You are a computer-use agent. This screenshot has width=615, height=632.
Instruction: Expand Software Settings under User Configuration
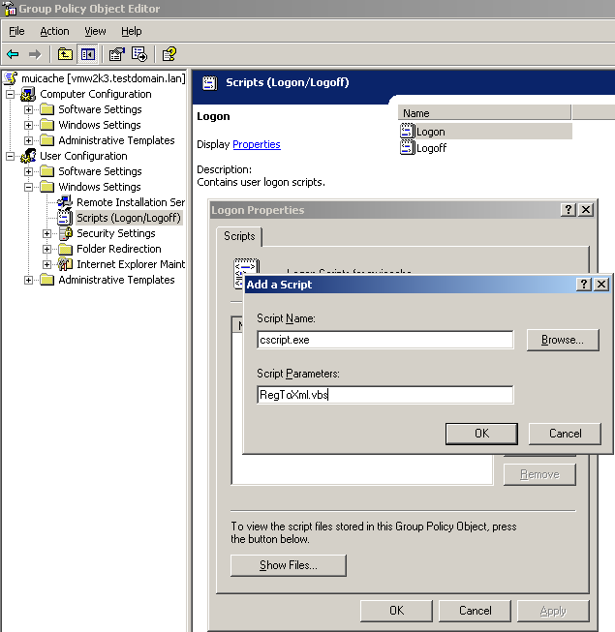(x=28, y=171)
